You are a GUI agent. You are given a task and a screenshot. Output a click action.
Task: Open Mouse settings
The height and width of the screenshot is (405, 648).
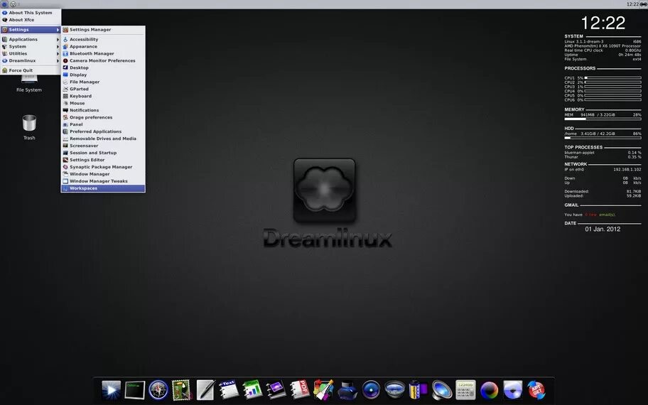103,103
